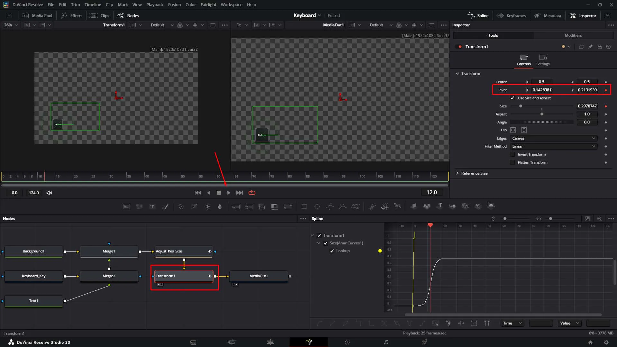Toggle the Clips panel button

pos(99,15)
